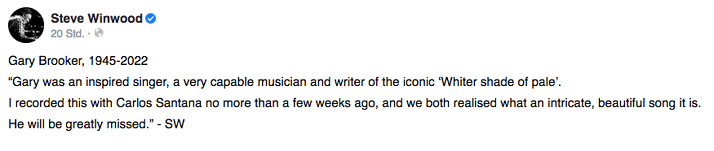Click the dot separator after '20 Std.'

[89, 34]
